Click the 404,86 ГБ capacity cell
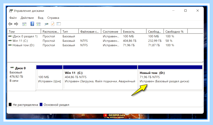The image size is (213, 125). pos(130,41)
